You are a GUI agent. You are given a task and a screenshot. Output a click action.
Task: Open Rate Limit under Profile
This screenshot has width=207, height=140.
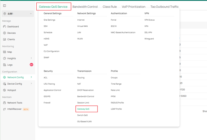(x=115, y=90)
